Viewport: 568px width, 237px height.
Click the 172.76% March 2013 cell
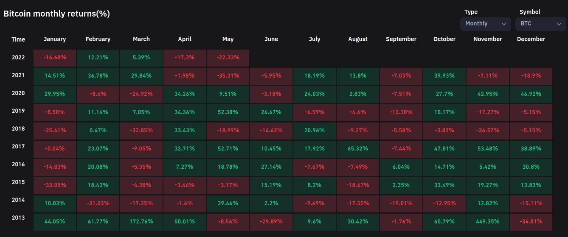click(x=141, y=221)
